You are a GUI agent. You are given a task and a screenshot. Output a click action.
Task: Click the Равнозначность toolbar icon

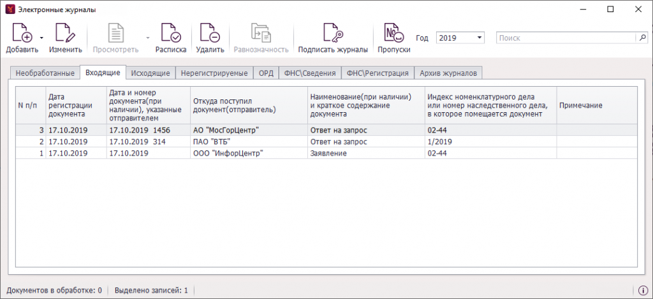(261, 33)
